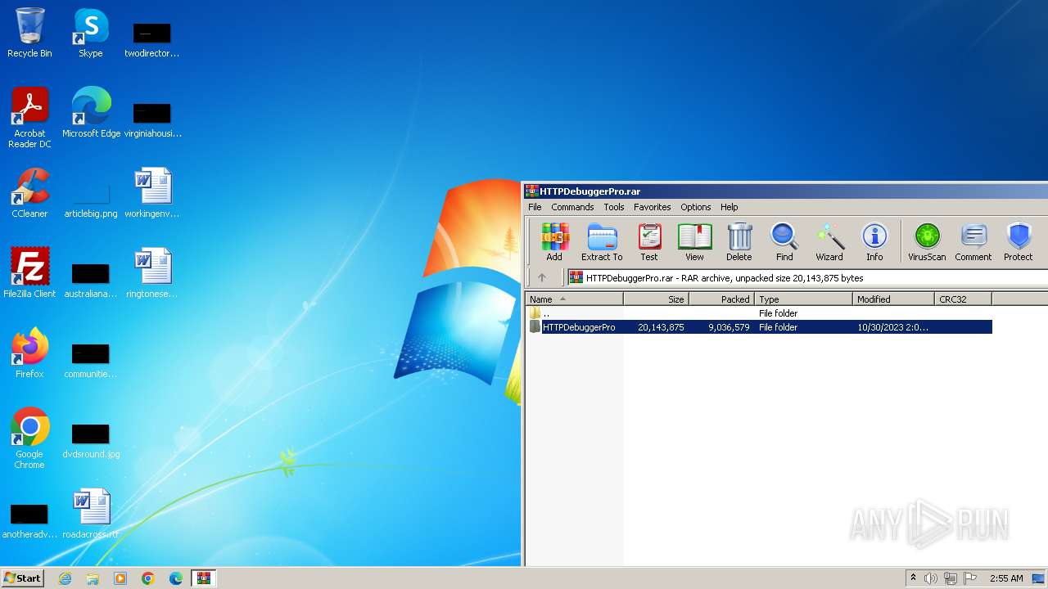The image size is (1048, 589).
Task: Click the Protect shield icon
Action: click(x=1019, y=242)
